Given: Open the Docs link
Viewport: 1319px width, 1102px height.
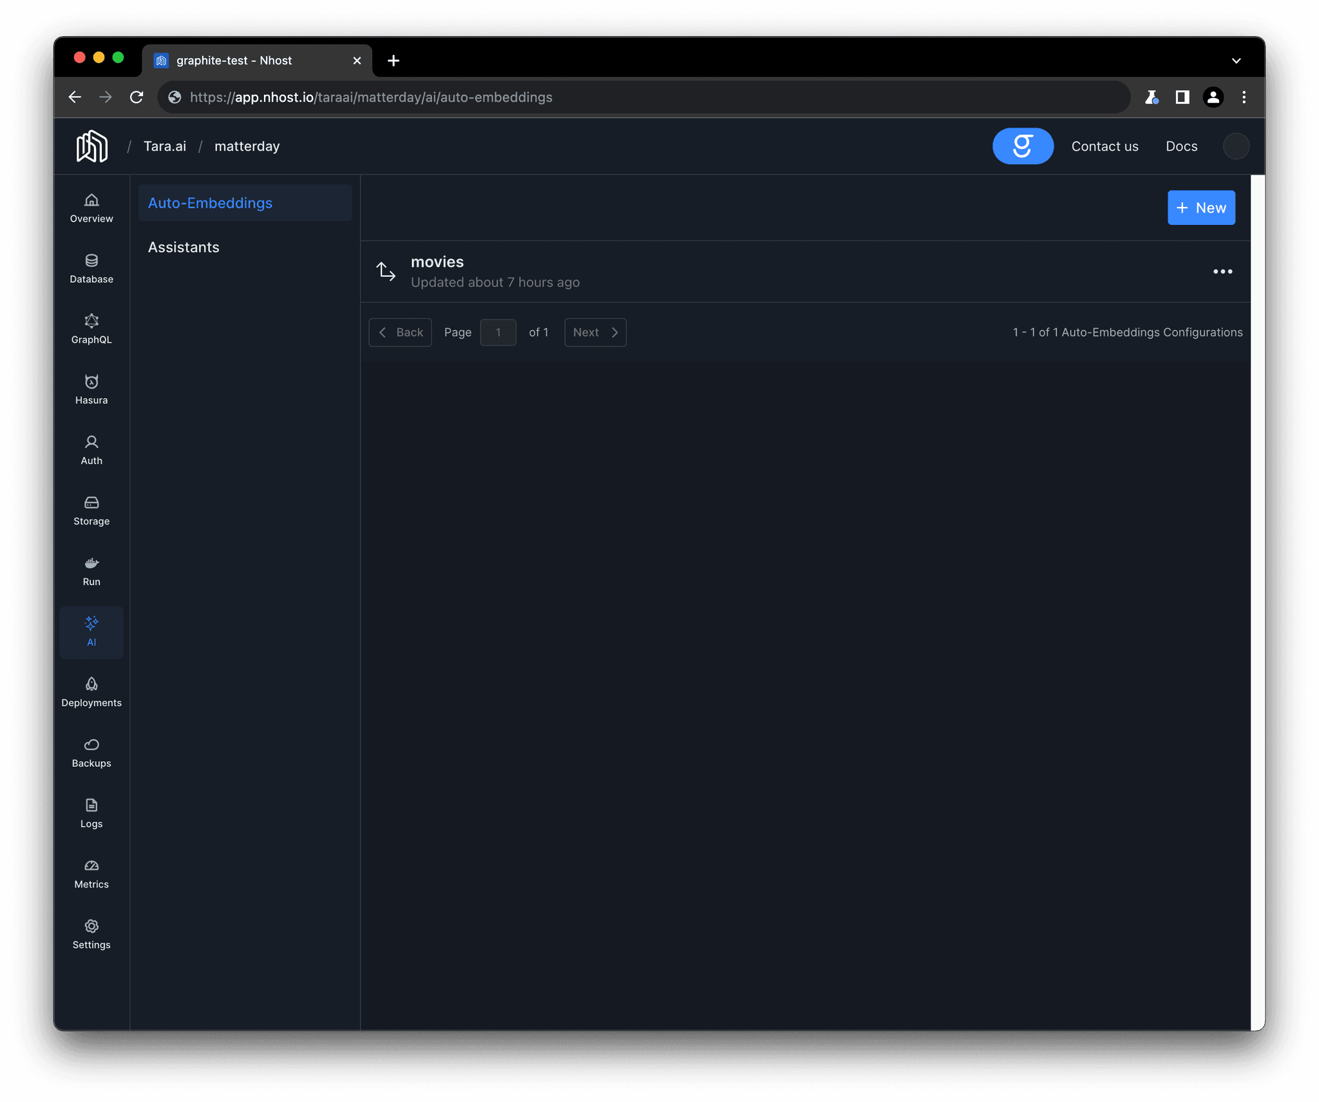Looking at the screenshot, I should (1181, 146).
